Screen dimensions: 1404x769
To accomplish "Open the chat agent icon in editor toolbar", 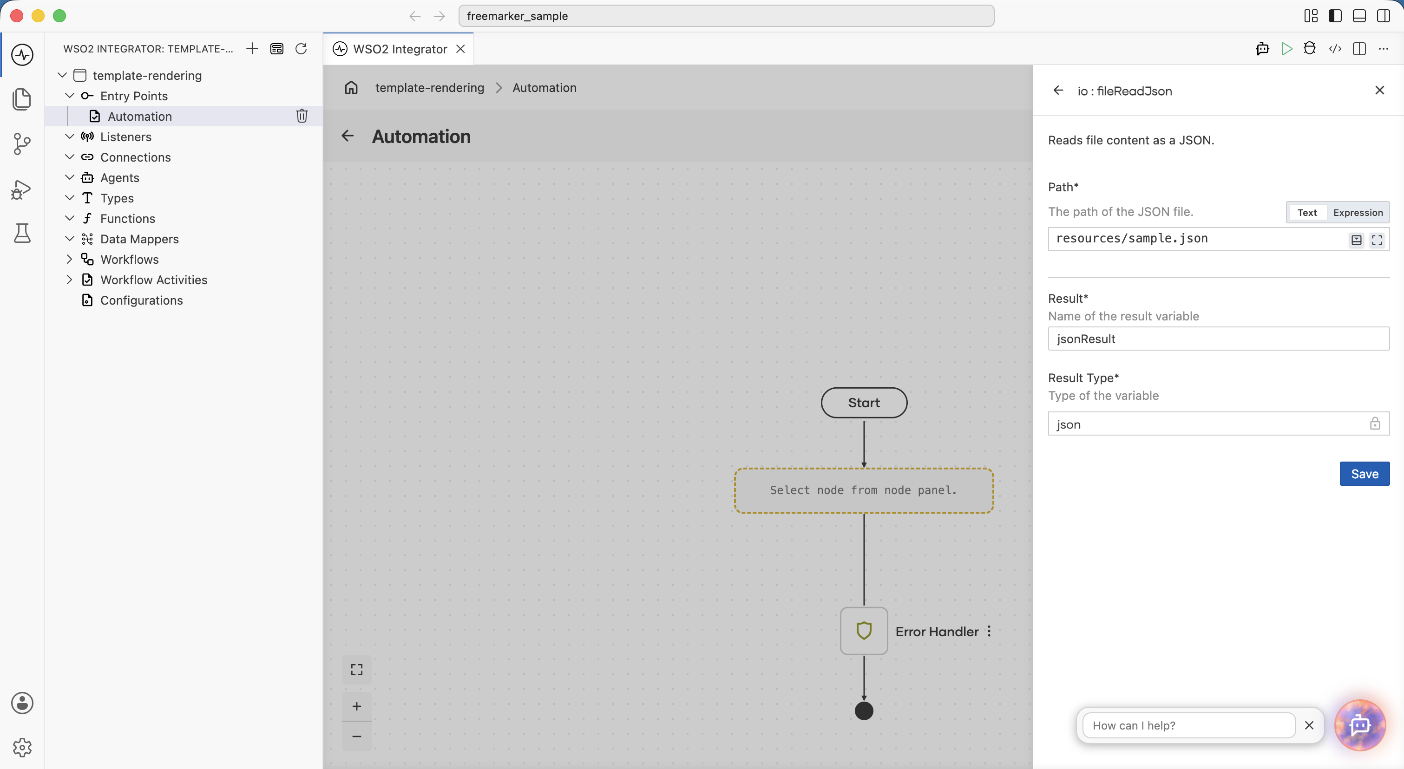I will (x=1262, y=48).
